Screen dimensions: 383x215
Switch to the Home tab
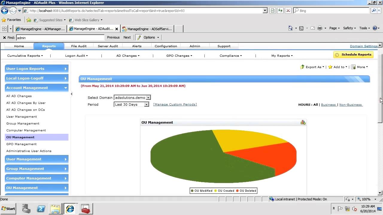[19, 46]
